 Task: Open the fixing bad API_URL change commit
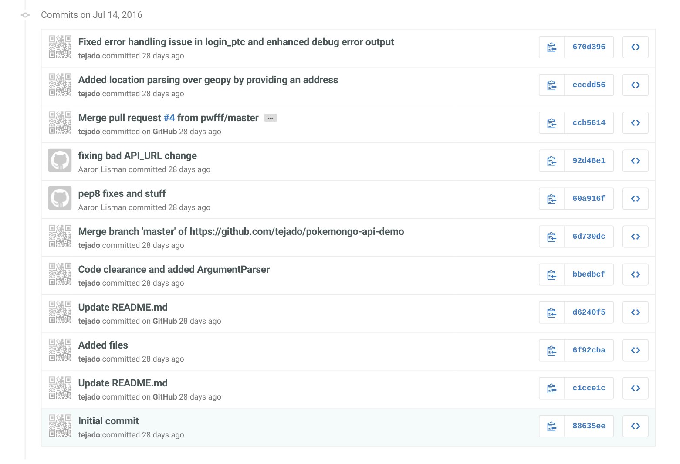coord(137,156)
